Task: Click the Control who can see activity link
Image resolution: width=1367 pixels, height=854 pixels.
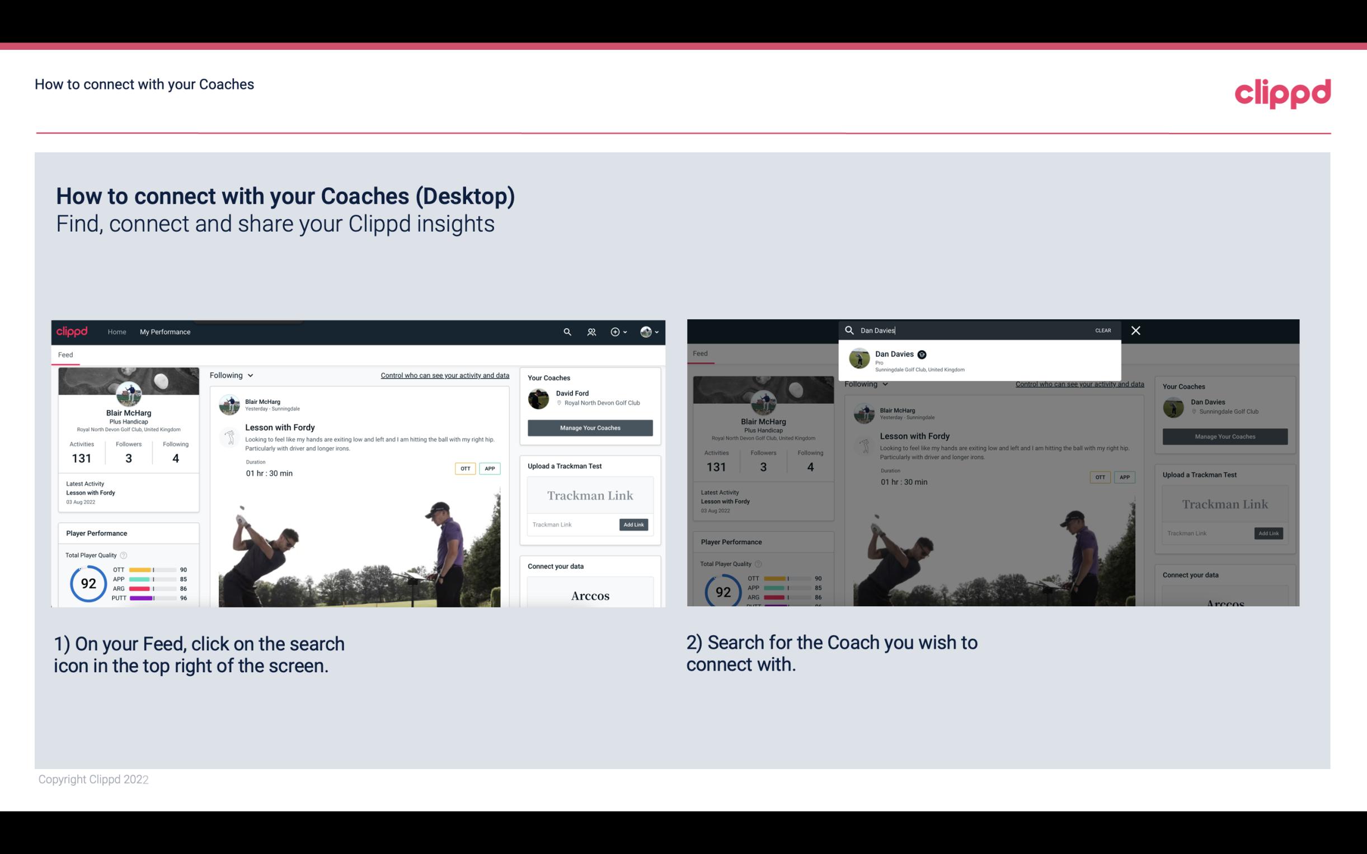Action: [x=445, y=375]
